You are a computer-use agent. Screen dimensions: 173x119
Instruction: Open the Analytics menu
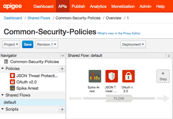(x=98, y=6)
